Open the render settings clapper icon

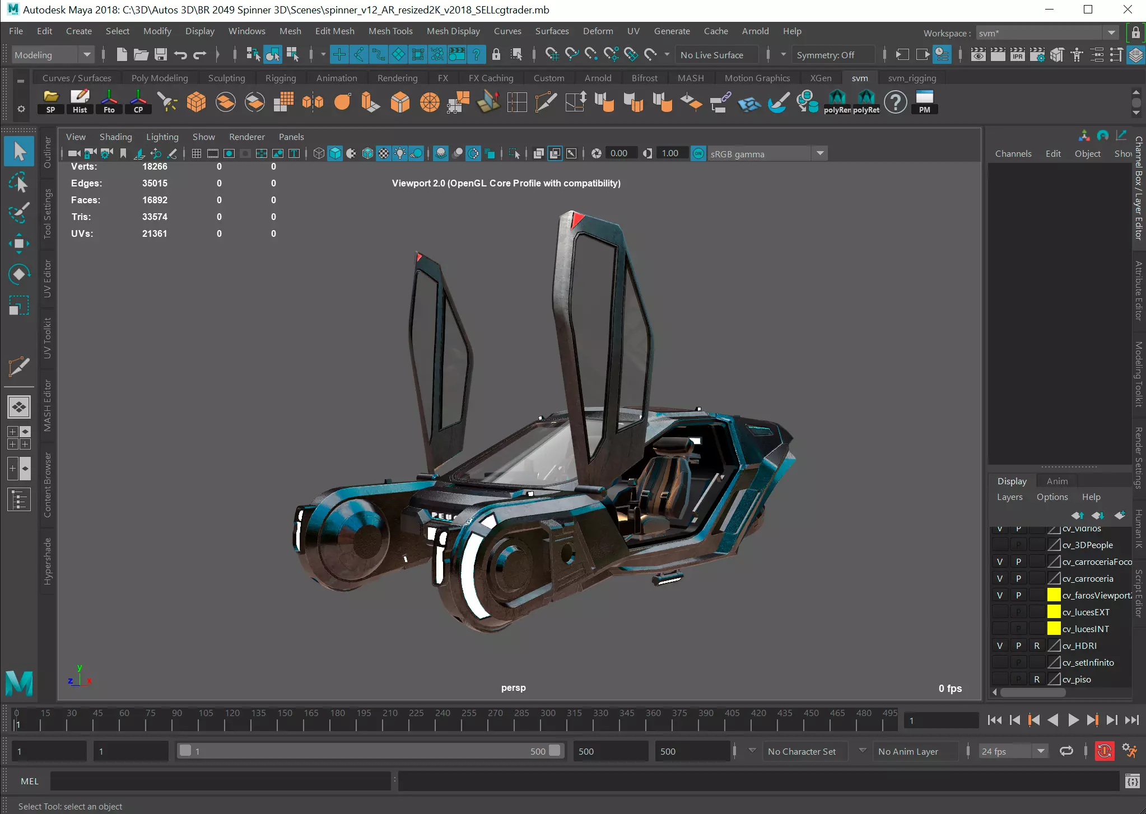click(1037, 54)
